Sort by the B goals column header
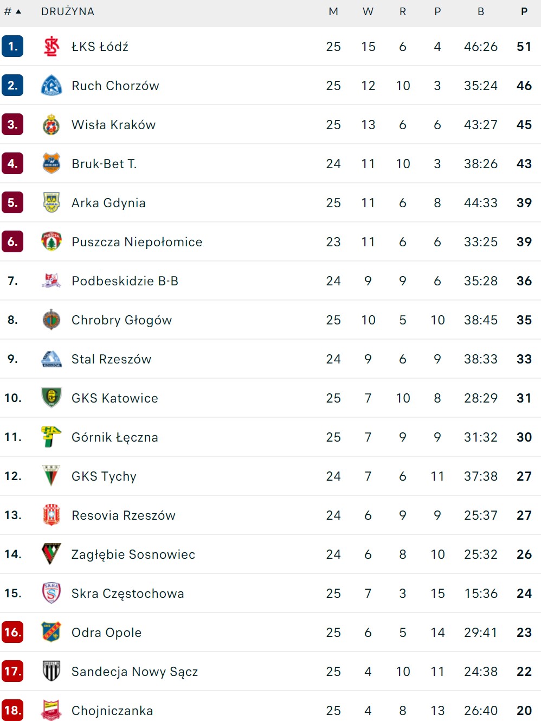541x721 pixels. coord(481,11)
